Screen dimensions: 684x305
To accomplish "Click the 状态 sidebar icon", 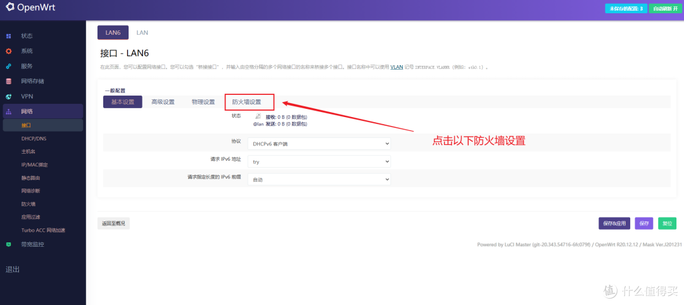I will point(9,35).
